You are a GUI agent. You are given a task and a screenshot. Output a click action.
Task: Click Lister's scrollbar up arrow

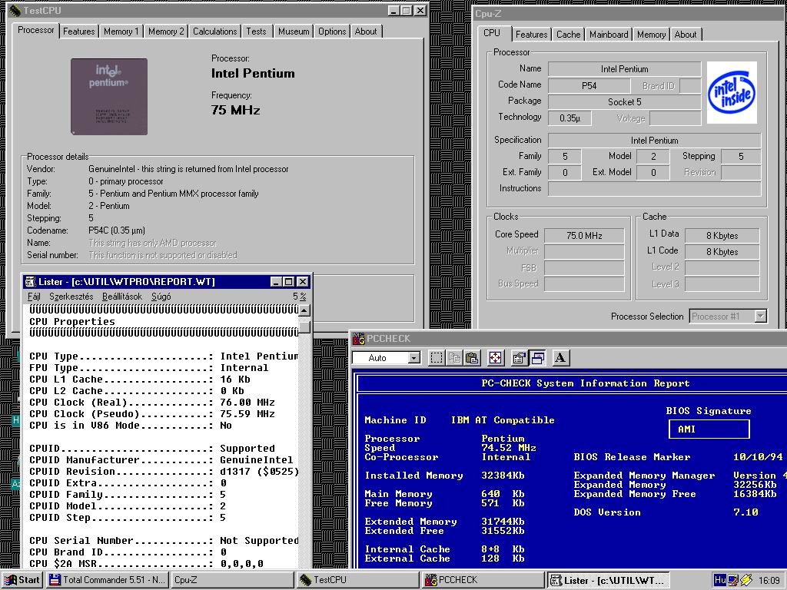[304, 311]
